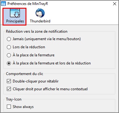Disable the Cliquer droit menu contextuel checkbox
This screenshot has height=113, width=119.
click(x=9, y=89)
